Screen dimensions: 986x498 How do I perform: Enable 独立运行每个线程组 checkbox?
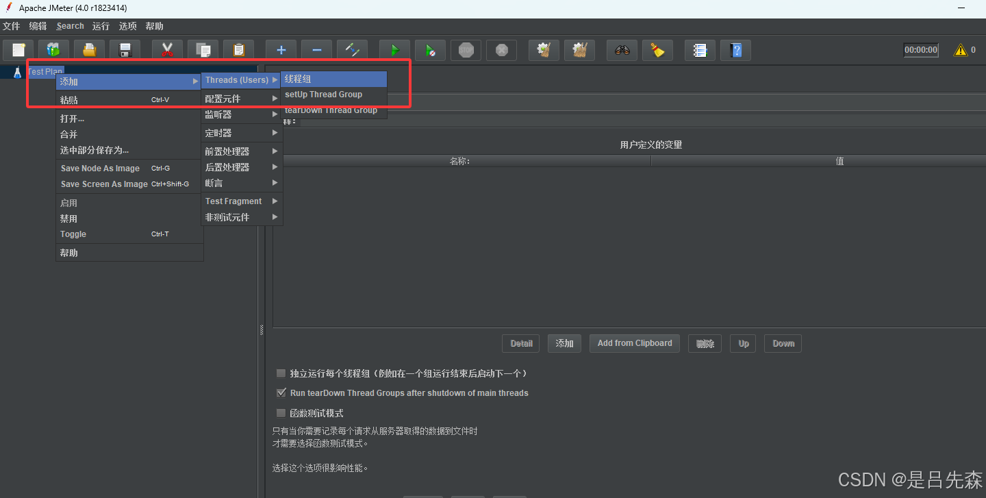tap(281, 373)
